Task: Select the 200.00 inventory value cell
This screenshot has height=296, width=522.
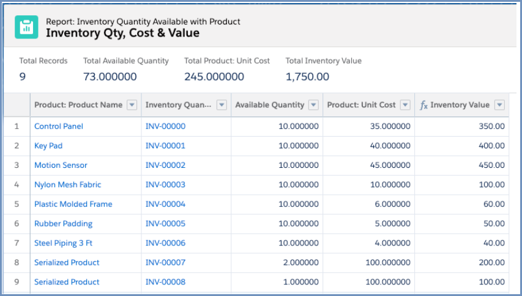Action: [461, 262]
